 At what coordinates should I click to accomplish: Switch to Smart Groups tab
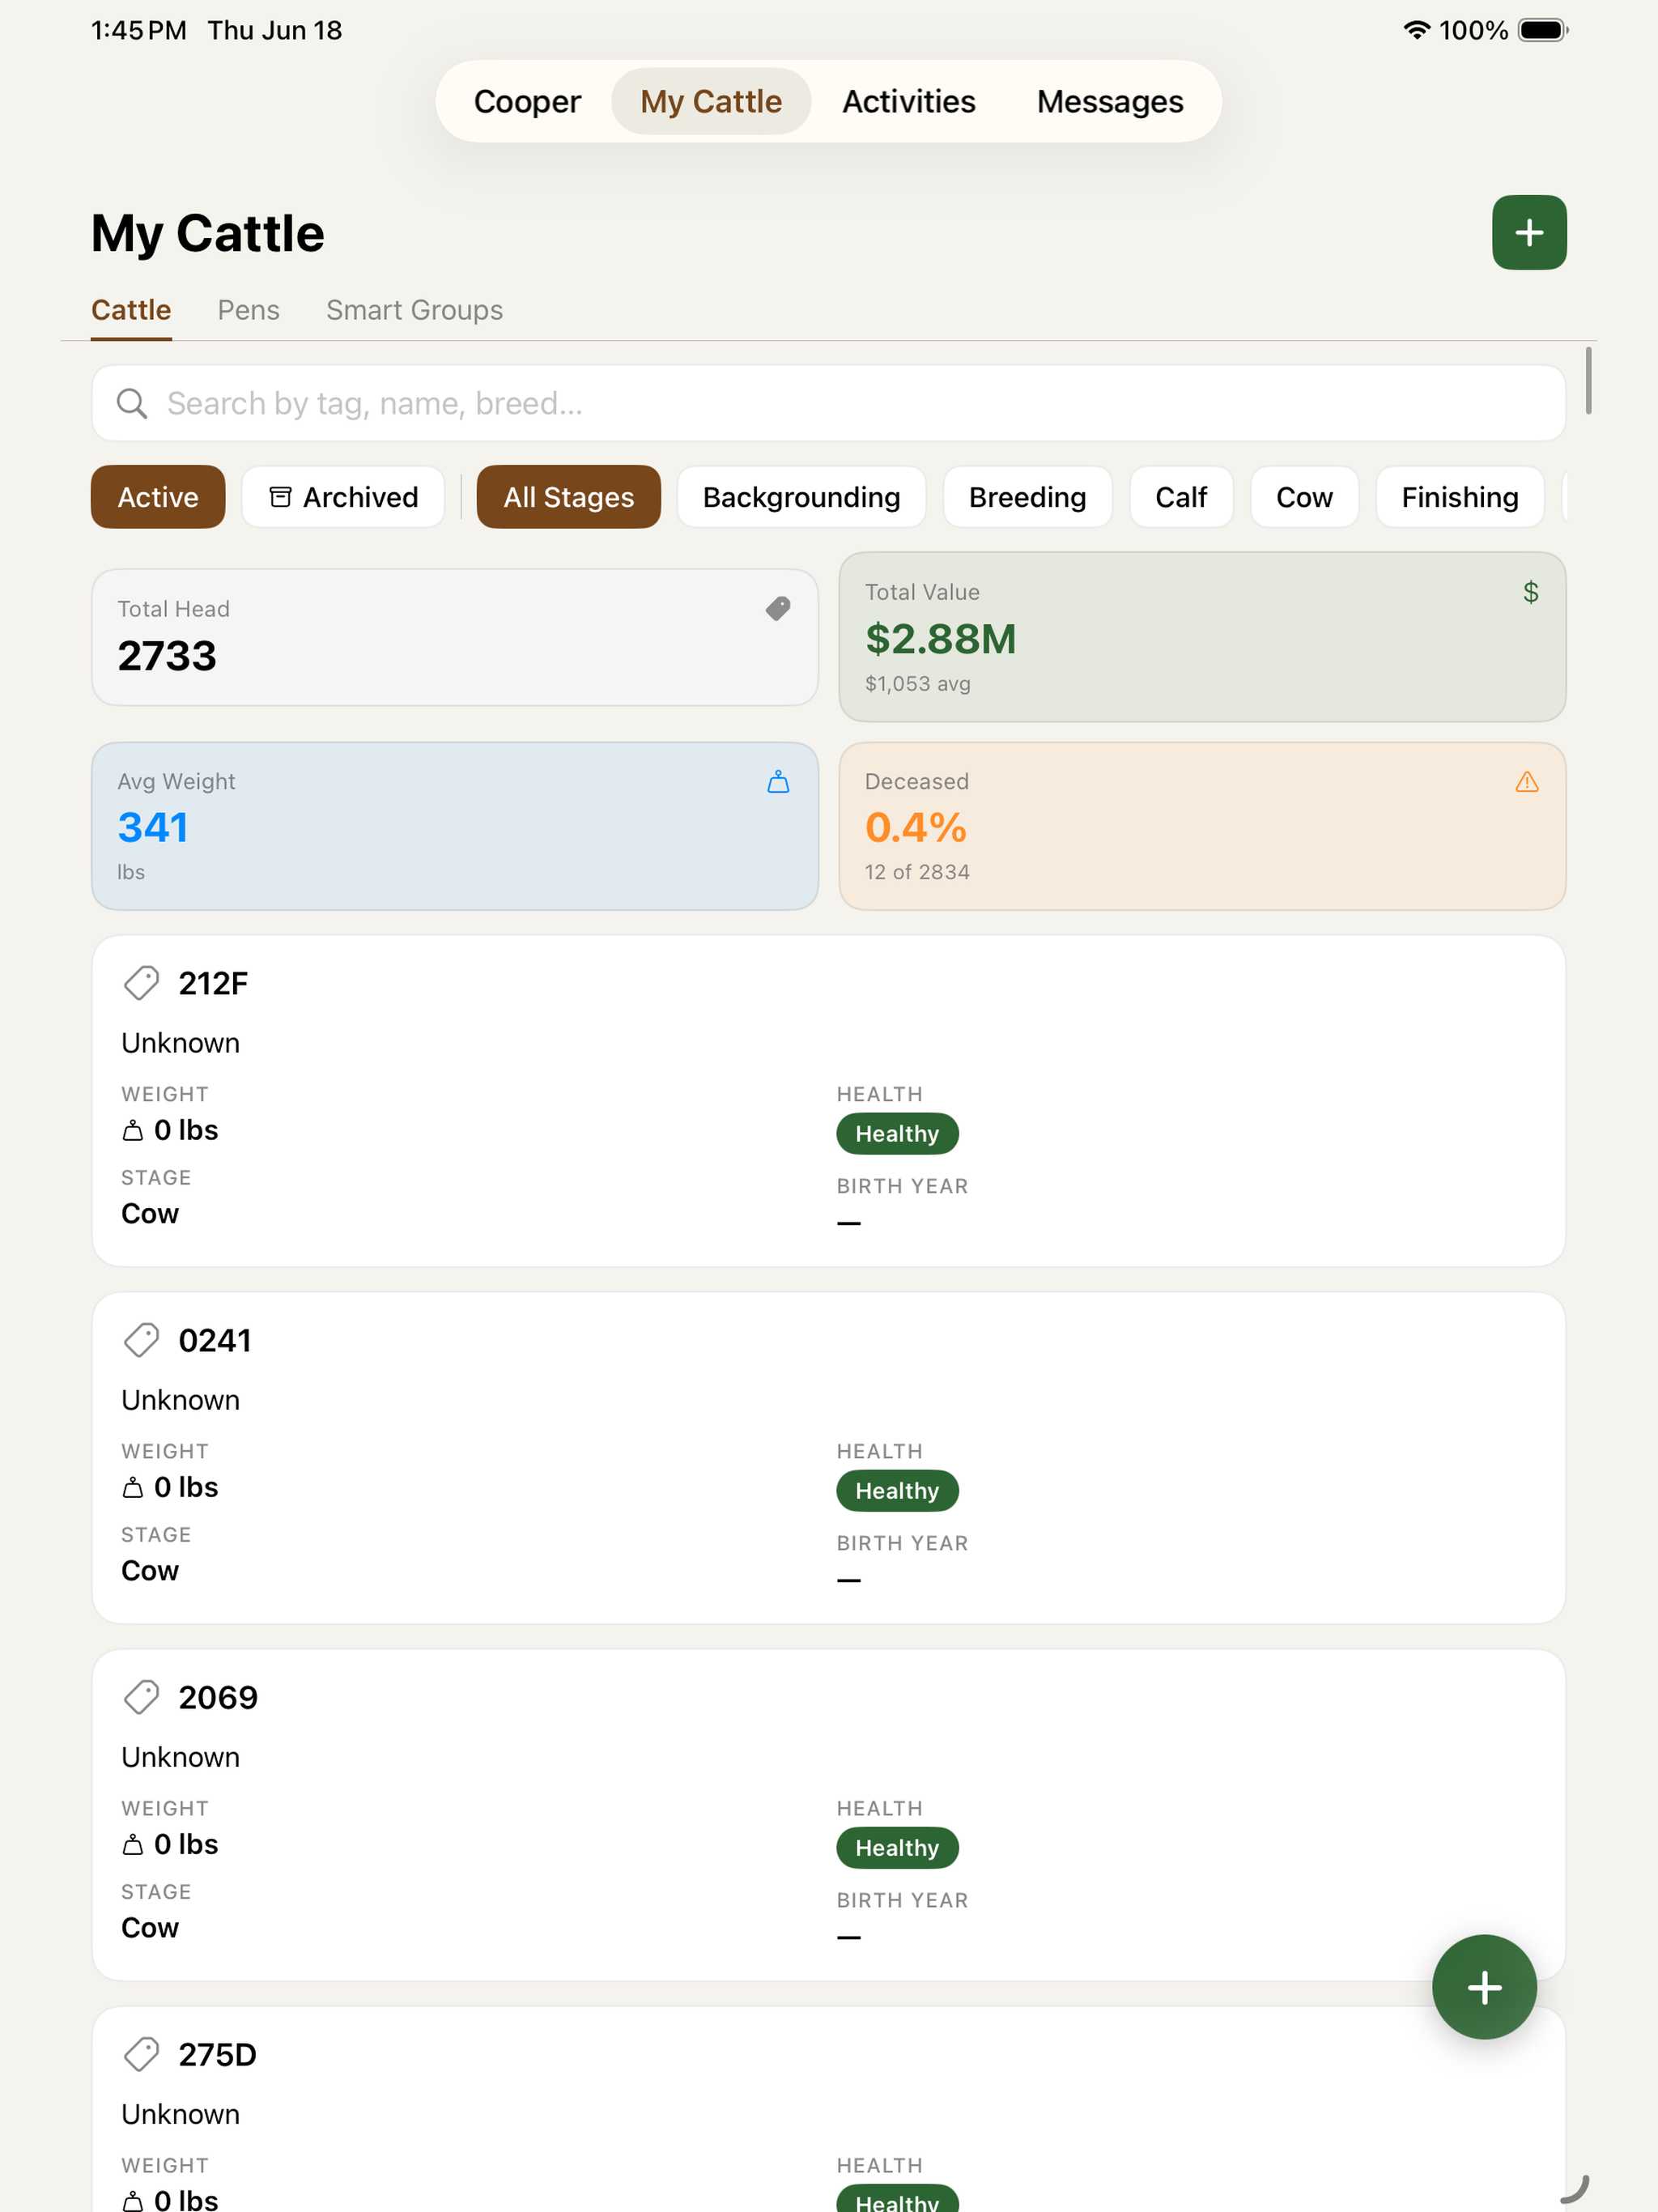[414, 310]
